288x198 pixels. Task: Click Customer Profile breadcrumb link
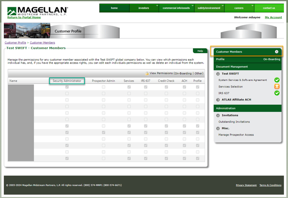pyautogui.click(x=15, y=43)
